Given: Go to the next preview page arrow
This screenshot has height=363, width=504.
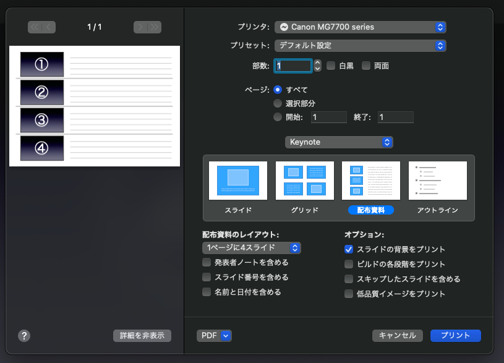Looking at the screenshot, I should (x=147, y=27).
